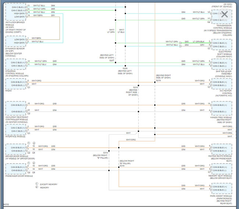Click circuit code D51

[x=53, y=15]
